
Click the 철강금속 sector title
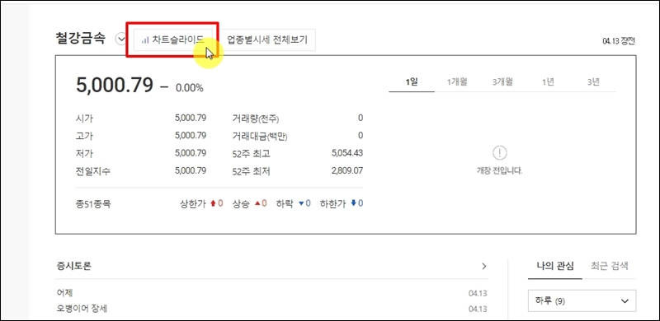tap(80, 39)
